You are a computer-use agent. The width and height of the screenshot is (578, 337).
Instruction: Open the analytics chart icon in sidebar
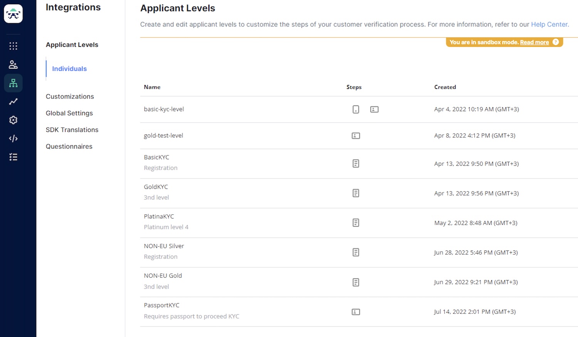13,102
